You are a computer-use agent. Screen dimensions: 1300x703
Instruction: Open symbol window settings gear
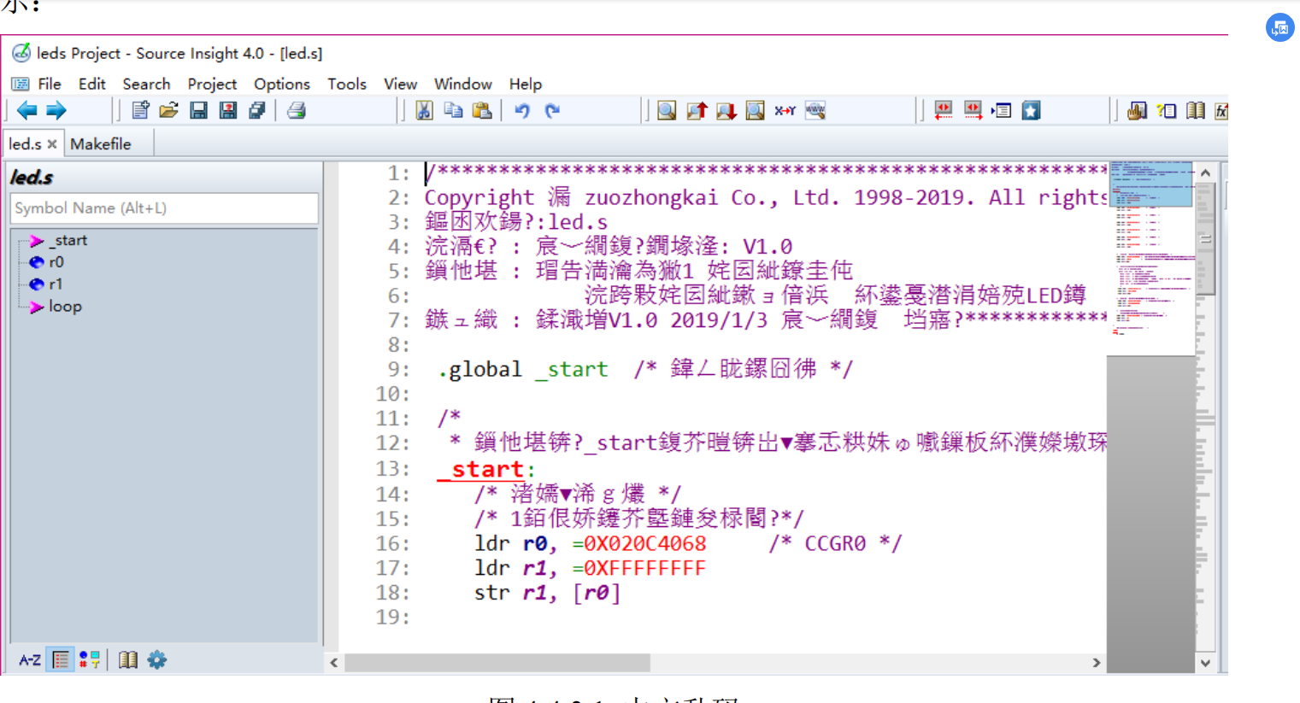click(157, 659)
